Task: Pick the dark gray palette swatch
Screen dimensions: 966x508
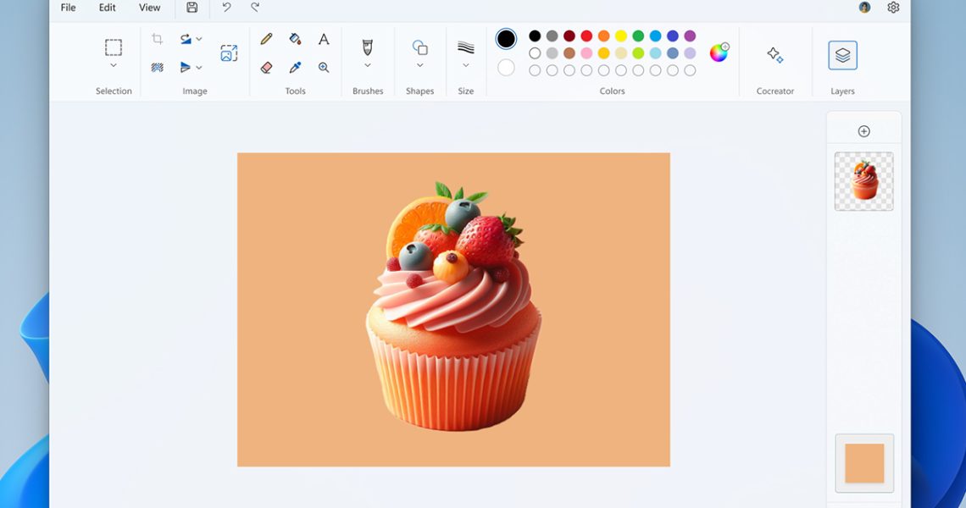Action: click(552, 36)
